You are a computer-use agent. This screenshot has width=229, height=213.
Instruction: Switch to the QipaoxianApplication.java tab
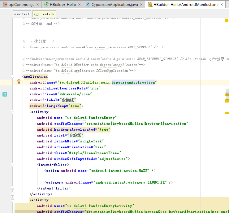(x=114, y=5)
